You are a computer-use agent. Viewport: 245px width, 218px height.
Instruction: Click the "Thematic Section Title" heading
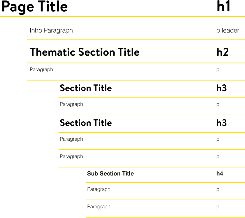point(84,52)
